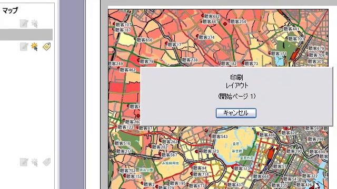The image size is (337, 189).
Task: Click the 顧客374 label on the map
Action: coord(206,37)
